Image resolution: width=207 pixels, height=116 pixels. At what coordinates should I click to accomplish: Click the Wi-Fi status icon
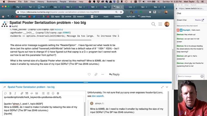point(140,2)
